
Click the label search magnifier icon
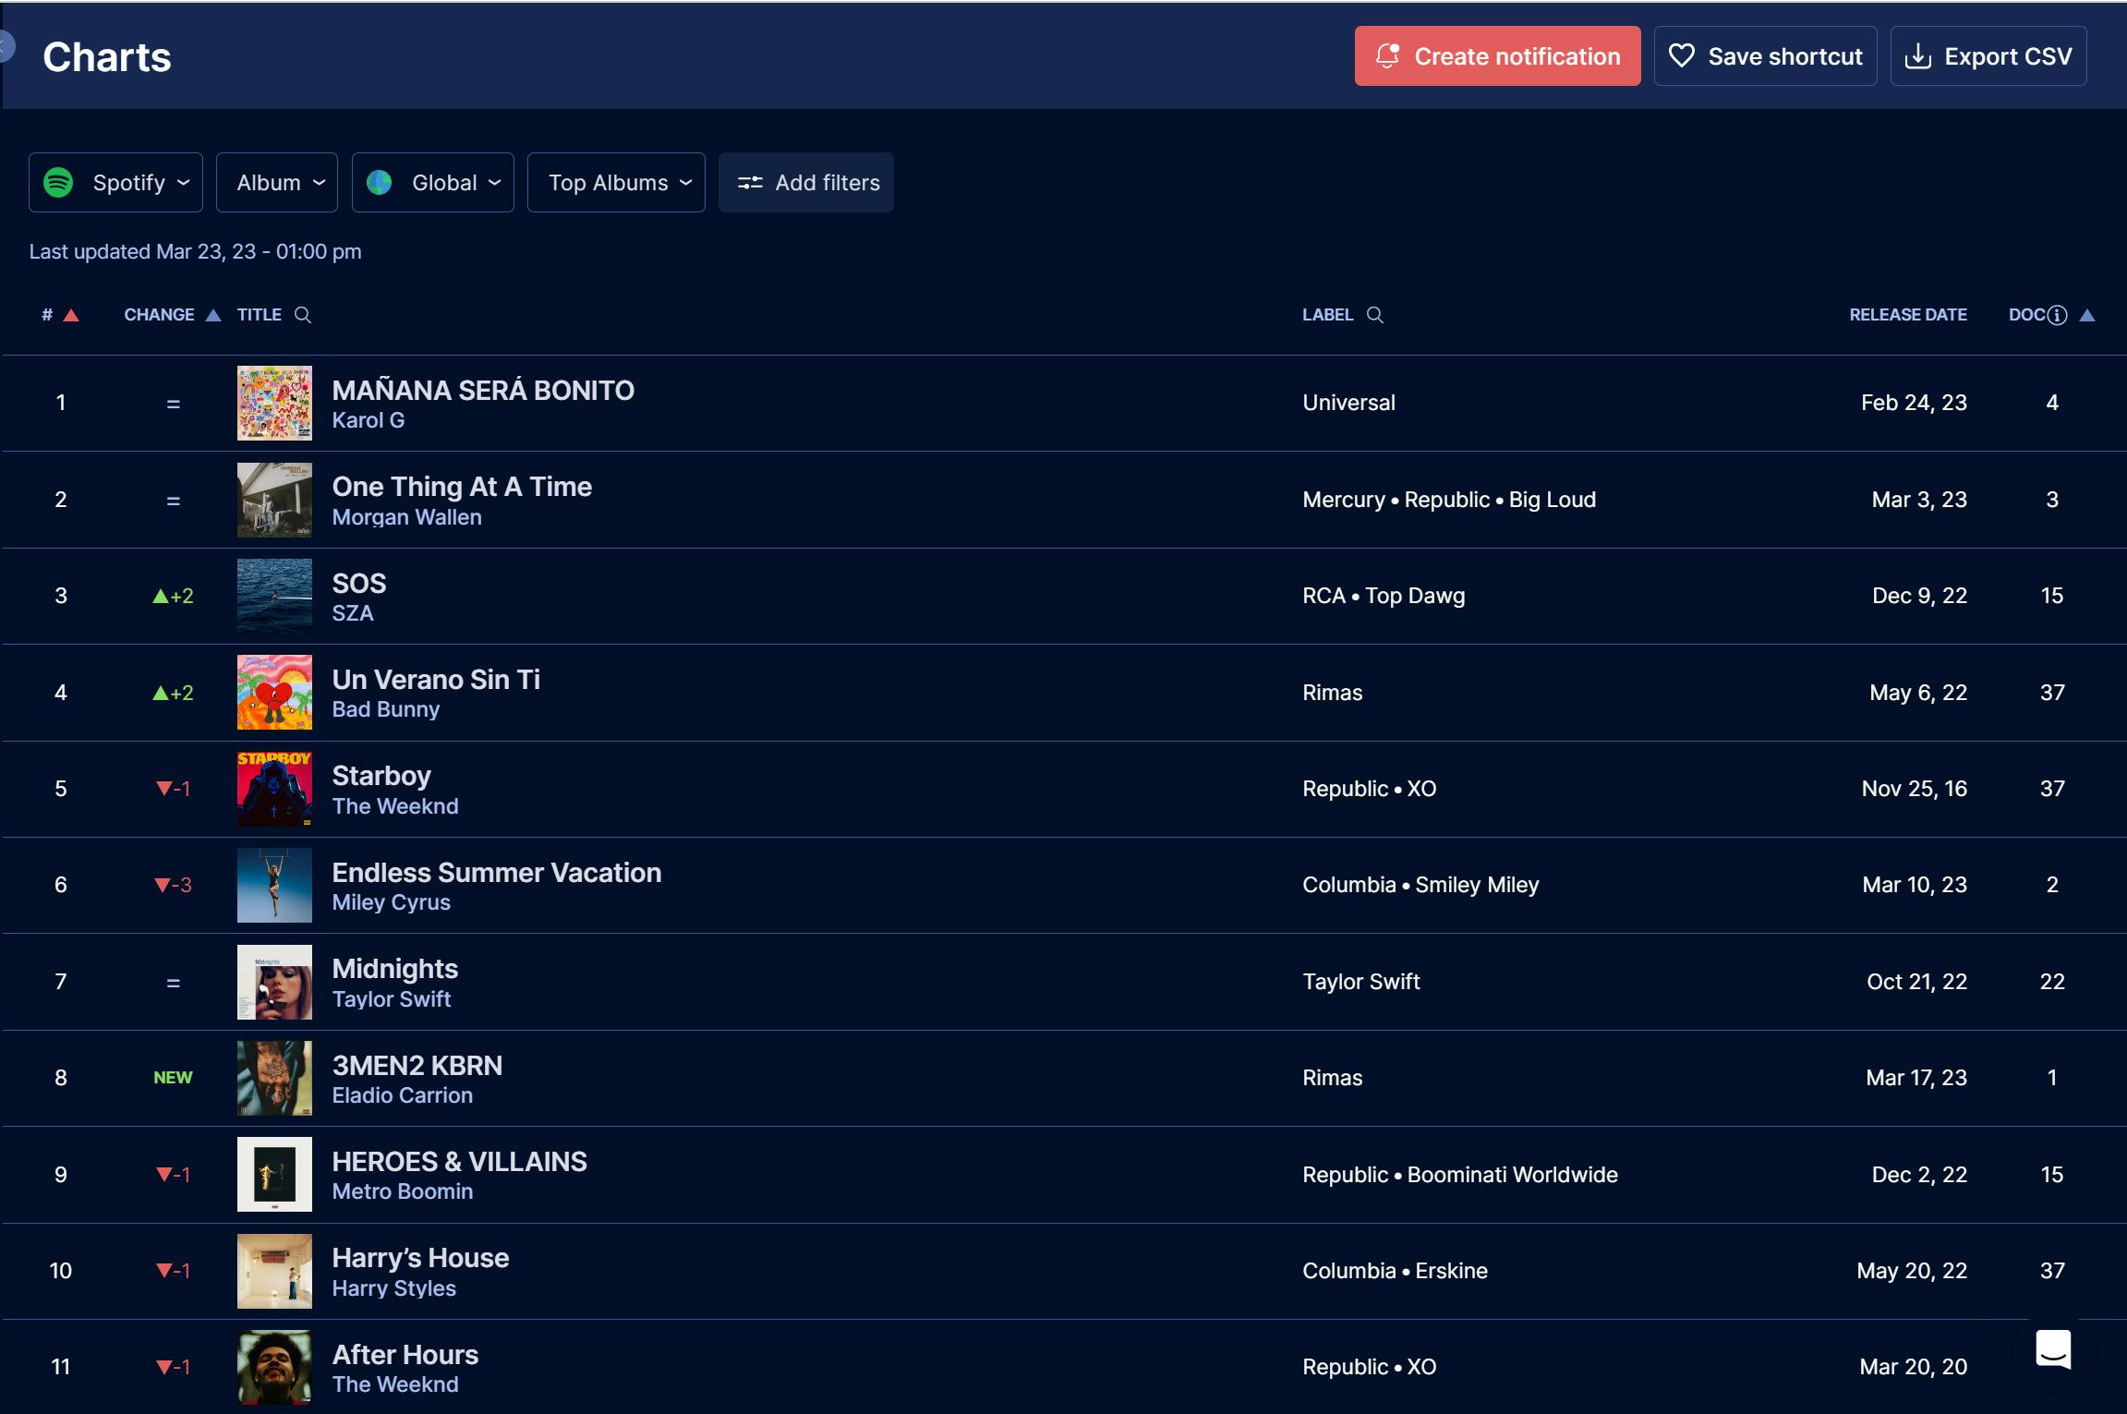(x=1374, y=315)
